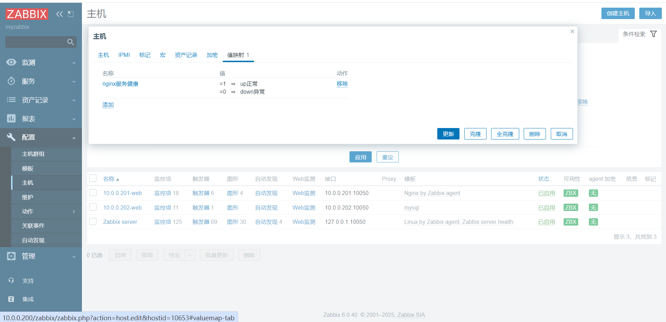The image size is (666, 322).
Task: Toggle kiosk mode icon beside sidebar collapse
Action: pyautogui.click(x=71, y=14)
